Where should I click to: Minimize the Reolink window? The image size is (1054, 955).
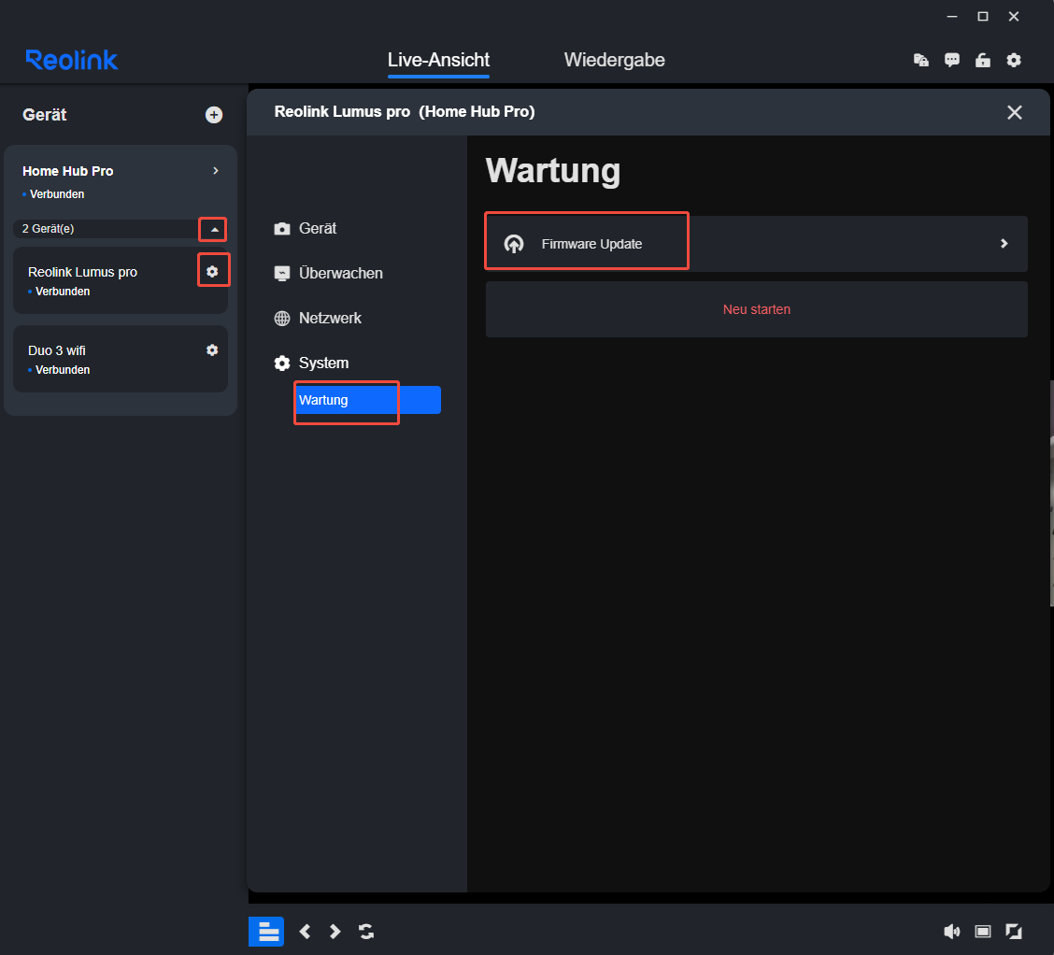[x=952, y=16]
